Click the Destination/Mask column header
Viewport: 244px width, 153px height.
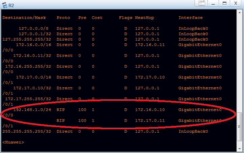(24, 18)
